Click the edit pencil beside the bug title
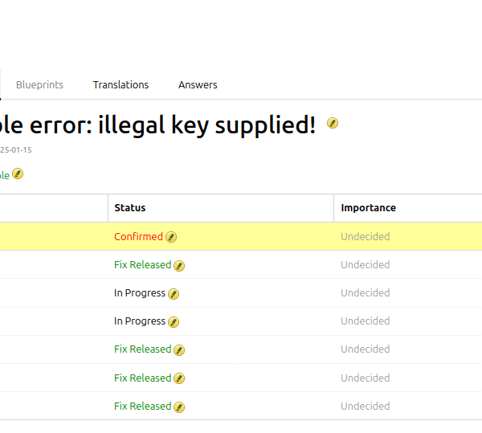This screenshot has height=433, width=482. click(333, 124)
